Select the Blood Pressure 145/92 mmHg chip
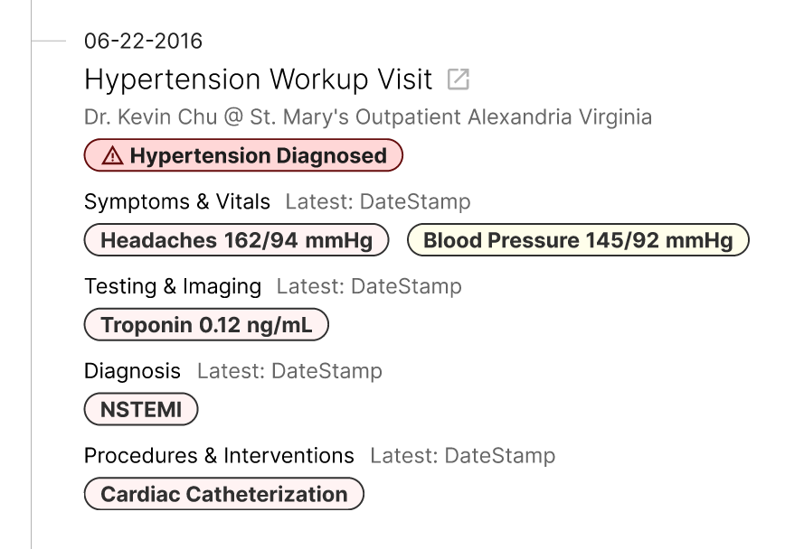 [578, 240]
